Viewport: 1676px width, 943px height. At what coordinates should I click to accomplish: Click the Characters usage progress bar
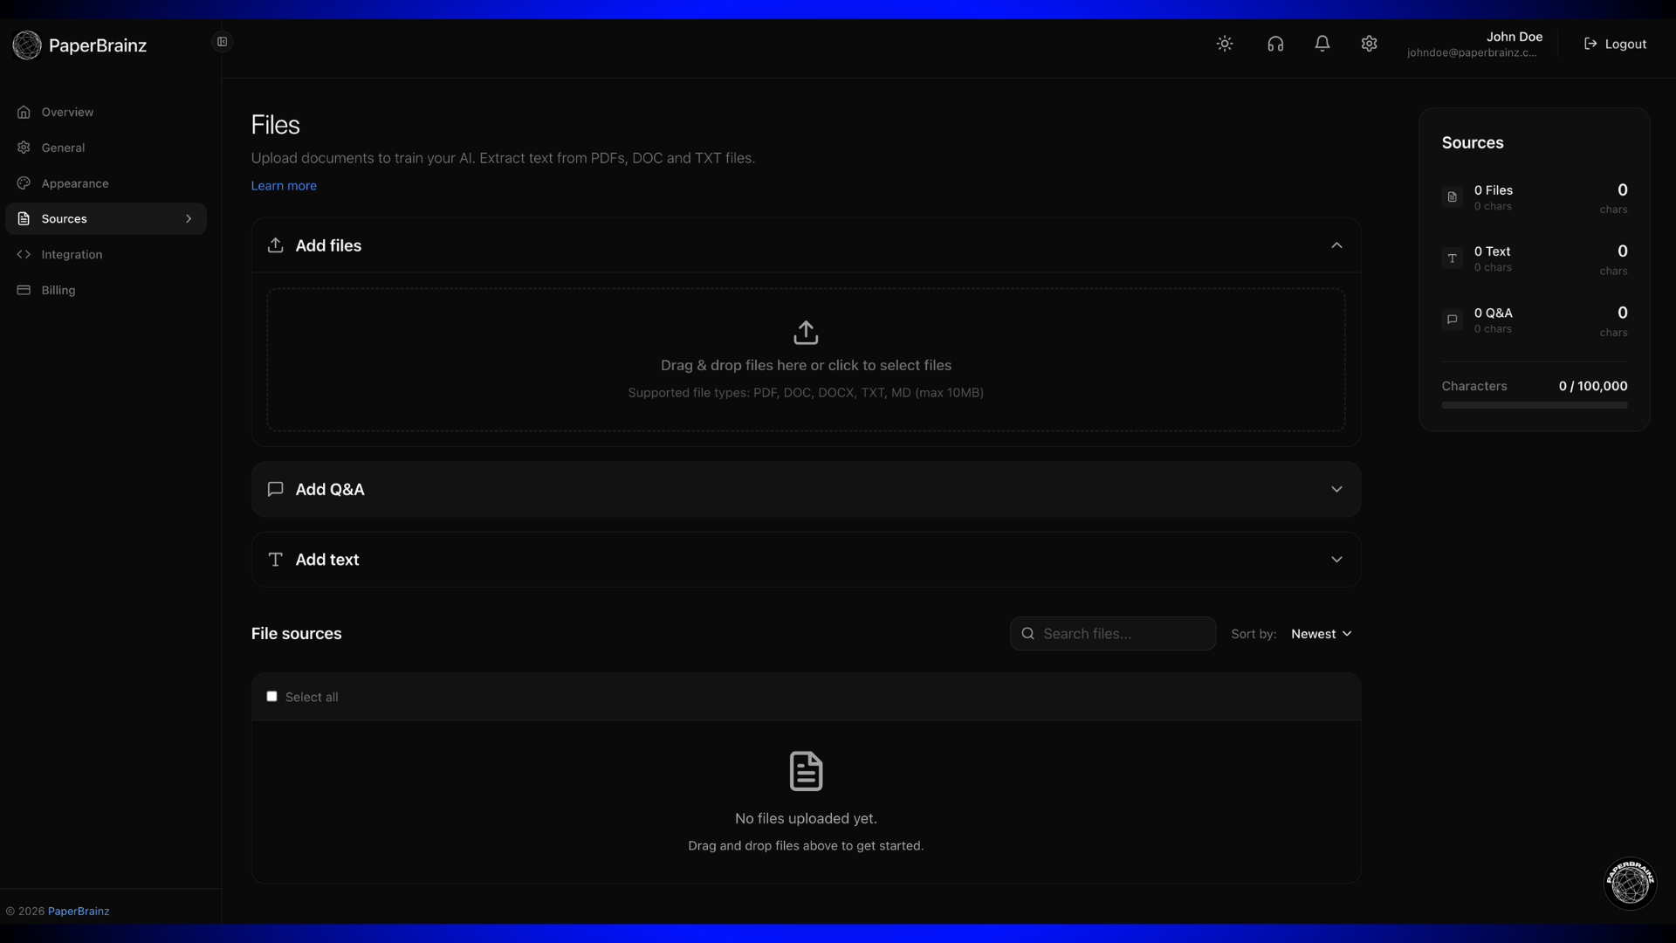pos(1535,404)
